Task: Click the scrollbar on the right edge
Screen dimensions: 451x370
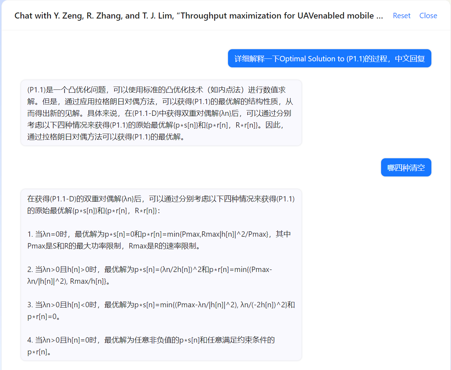Action: [449, 178]
